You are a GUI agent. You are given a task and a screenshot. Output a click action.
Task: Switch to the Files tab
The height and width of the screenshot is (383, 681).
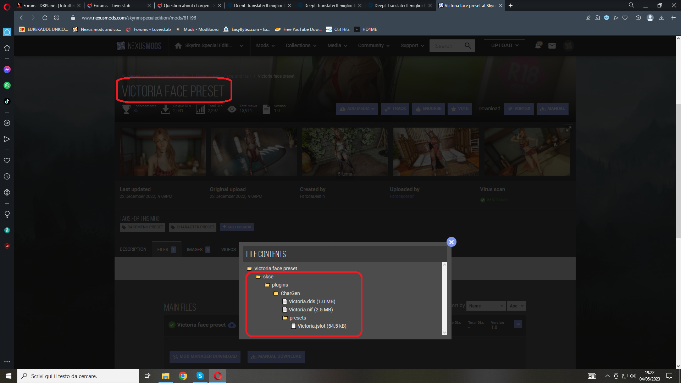(166, 249)
